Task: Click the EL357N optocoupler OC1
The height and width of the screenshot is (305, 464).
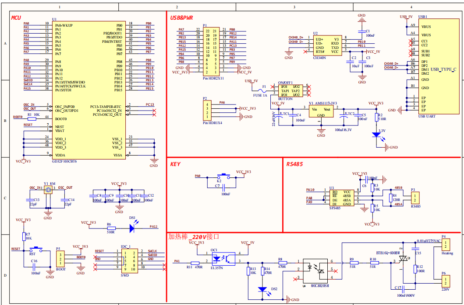Action: (x=218, y=258)
